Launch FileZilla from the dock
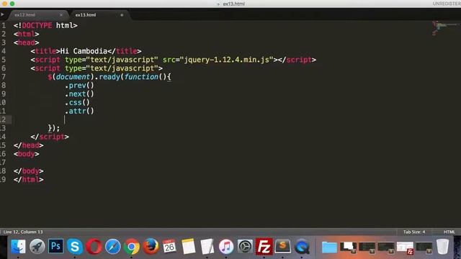The image size is (461, 259). 264,246
